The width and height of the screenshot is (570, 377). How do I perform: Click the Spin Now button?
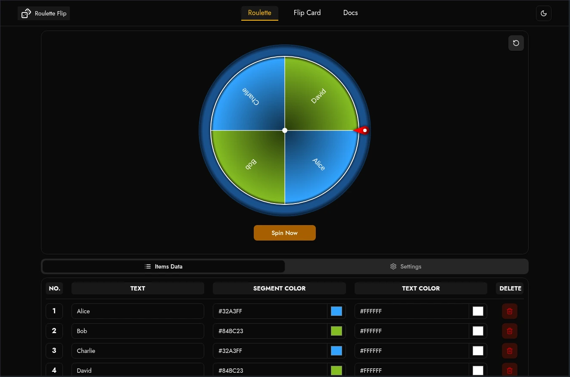285,233
